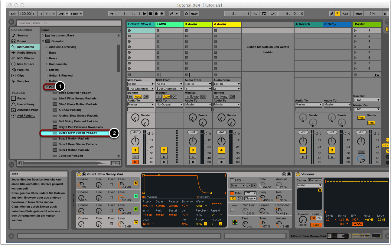391x245 pixels.
Task: Toggle Fixed checkbox for oscillator D
Action: (x=112, y=184)
